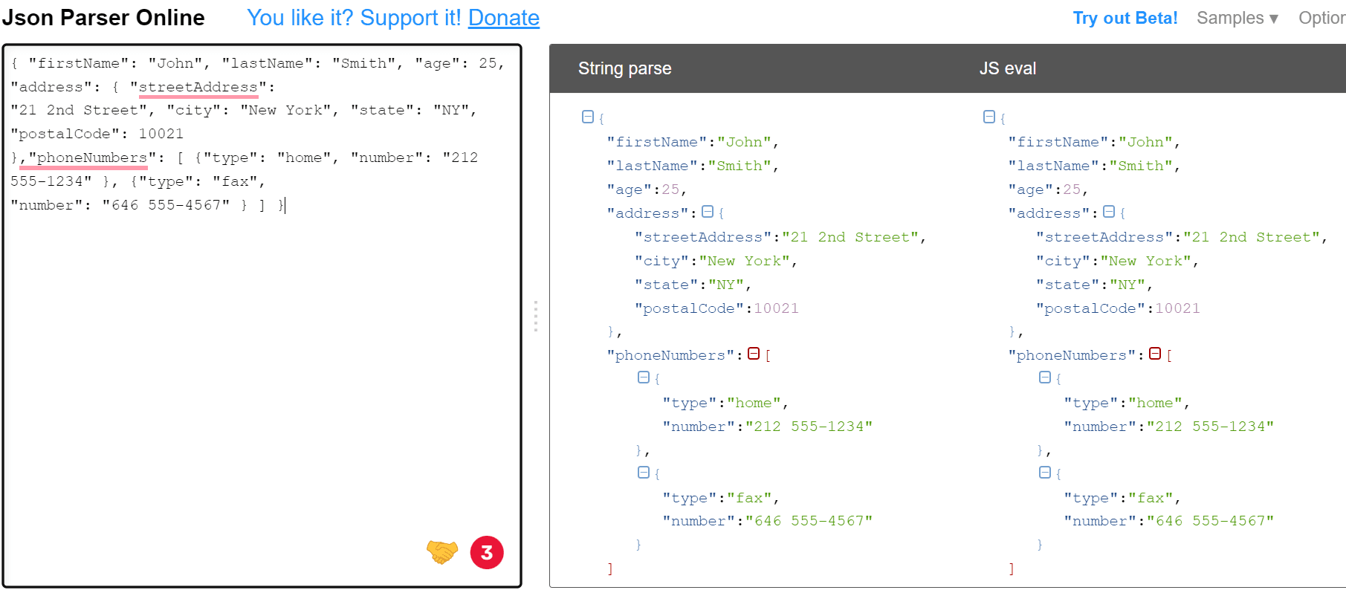Collapse the fax phone object in String parse
This screenshot has height=593, width=1346.
click(x=644, y=473)
